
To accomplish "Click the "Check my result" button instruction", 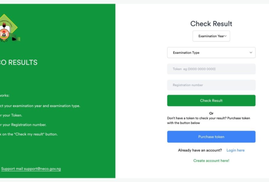I will [29, 134].
